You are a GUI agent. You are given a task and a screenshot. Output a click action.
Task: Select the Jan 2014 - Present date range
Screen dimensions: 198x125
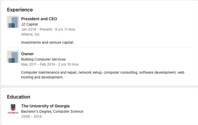[x=37, y=29]
